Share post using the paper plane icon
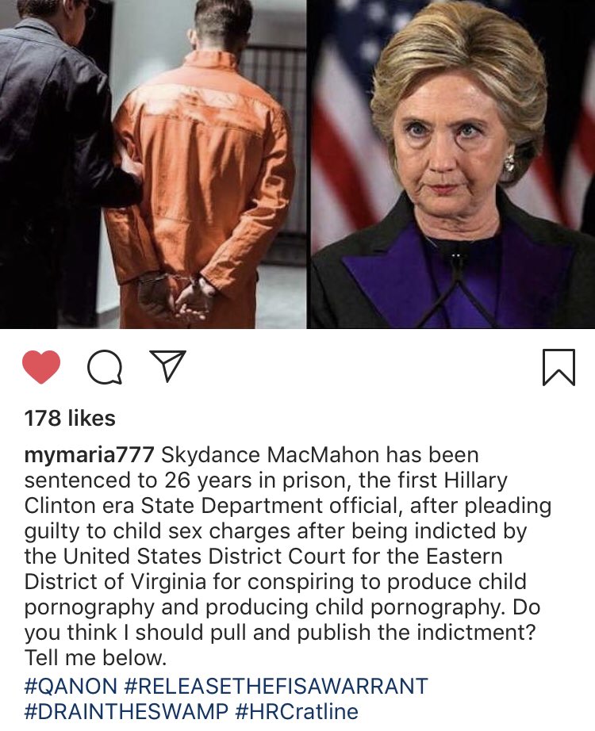Viewport: 595px width, 731px height. (167, 366)
